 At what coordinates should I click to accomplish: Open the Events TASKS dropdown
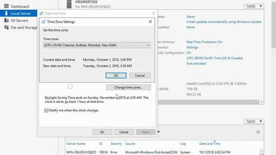pos(254,121)
